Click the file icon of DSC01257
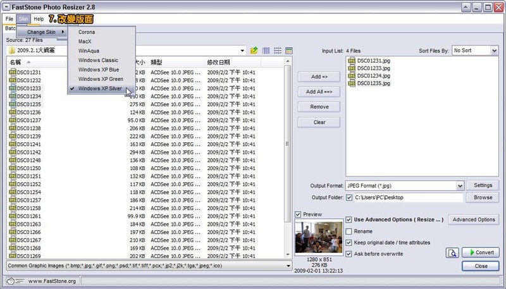This screenshot has height=289, width=506. click(13, 200)
